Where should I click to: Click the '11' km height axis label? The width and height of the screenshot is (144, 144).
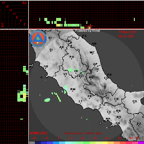14,14
